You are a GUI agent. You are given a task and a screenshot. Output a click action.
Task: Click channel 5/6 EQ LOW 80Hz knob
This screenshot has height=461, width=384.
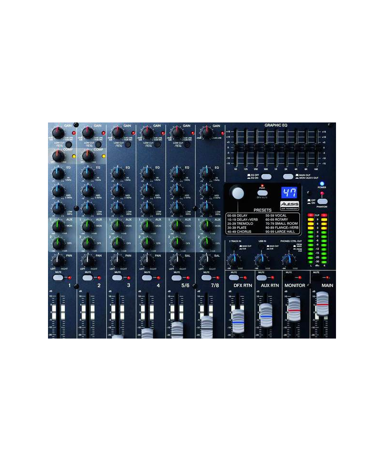[177, 208]
